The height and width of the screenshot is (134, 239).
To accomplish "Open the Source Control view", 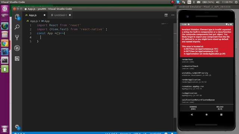I will (x=17, y=37).
